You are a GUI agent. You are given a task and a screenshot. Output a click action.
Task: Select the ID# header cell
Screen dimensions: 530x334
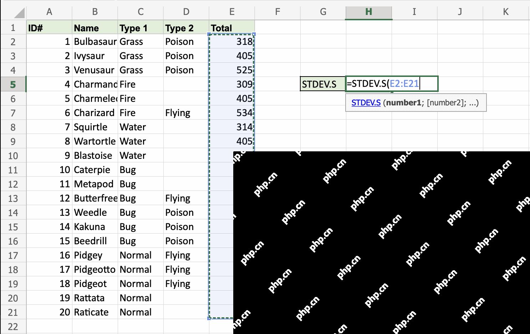click(x=49, y=27)
